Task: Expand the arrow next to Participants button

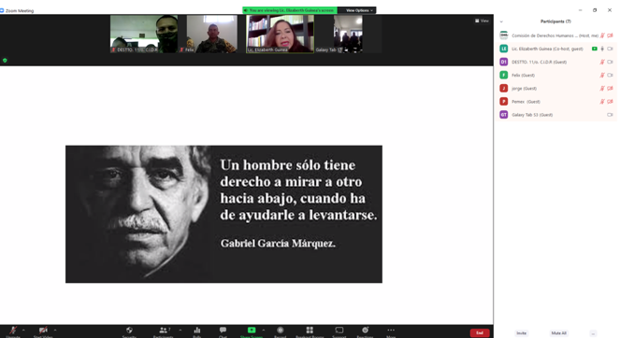Action: coord(180,331)
